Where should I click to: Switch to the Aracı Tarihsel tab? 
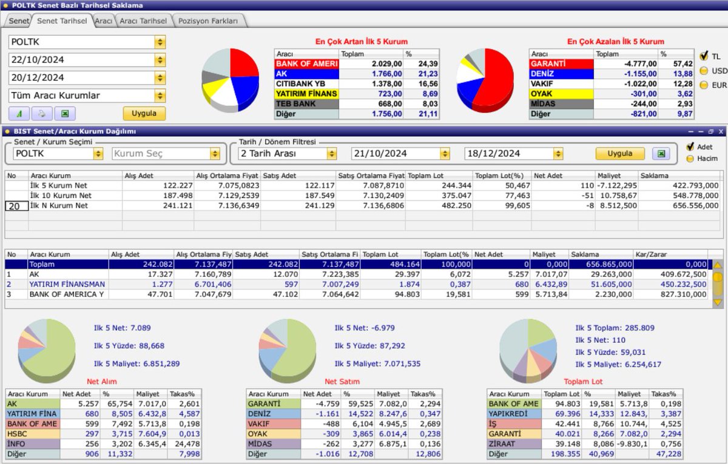143,21
